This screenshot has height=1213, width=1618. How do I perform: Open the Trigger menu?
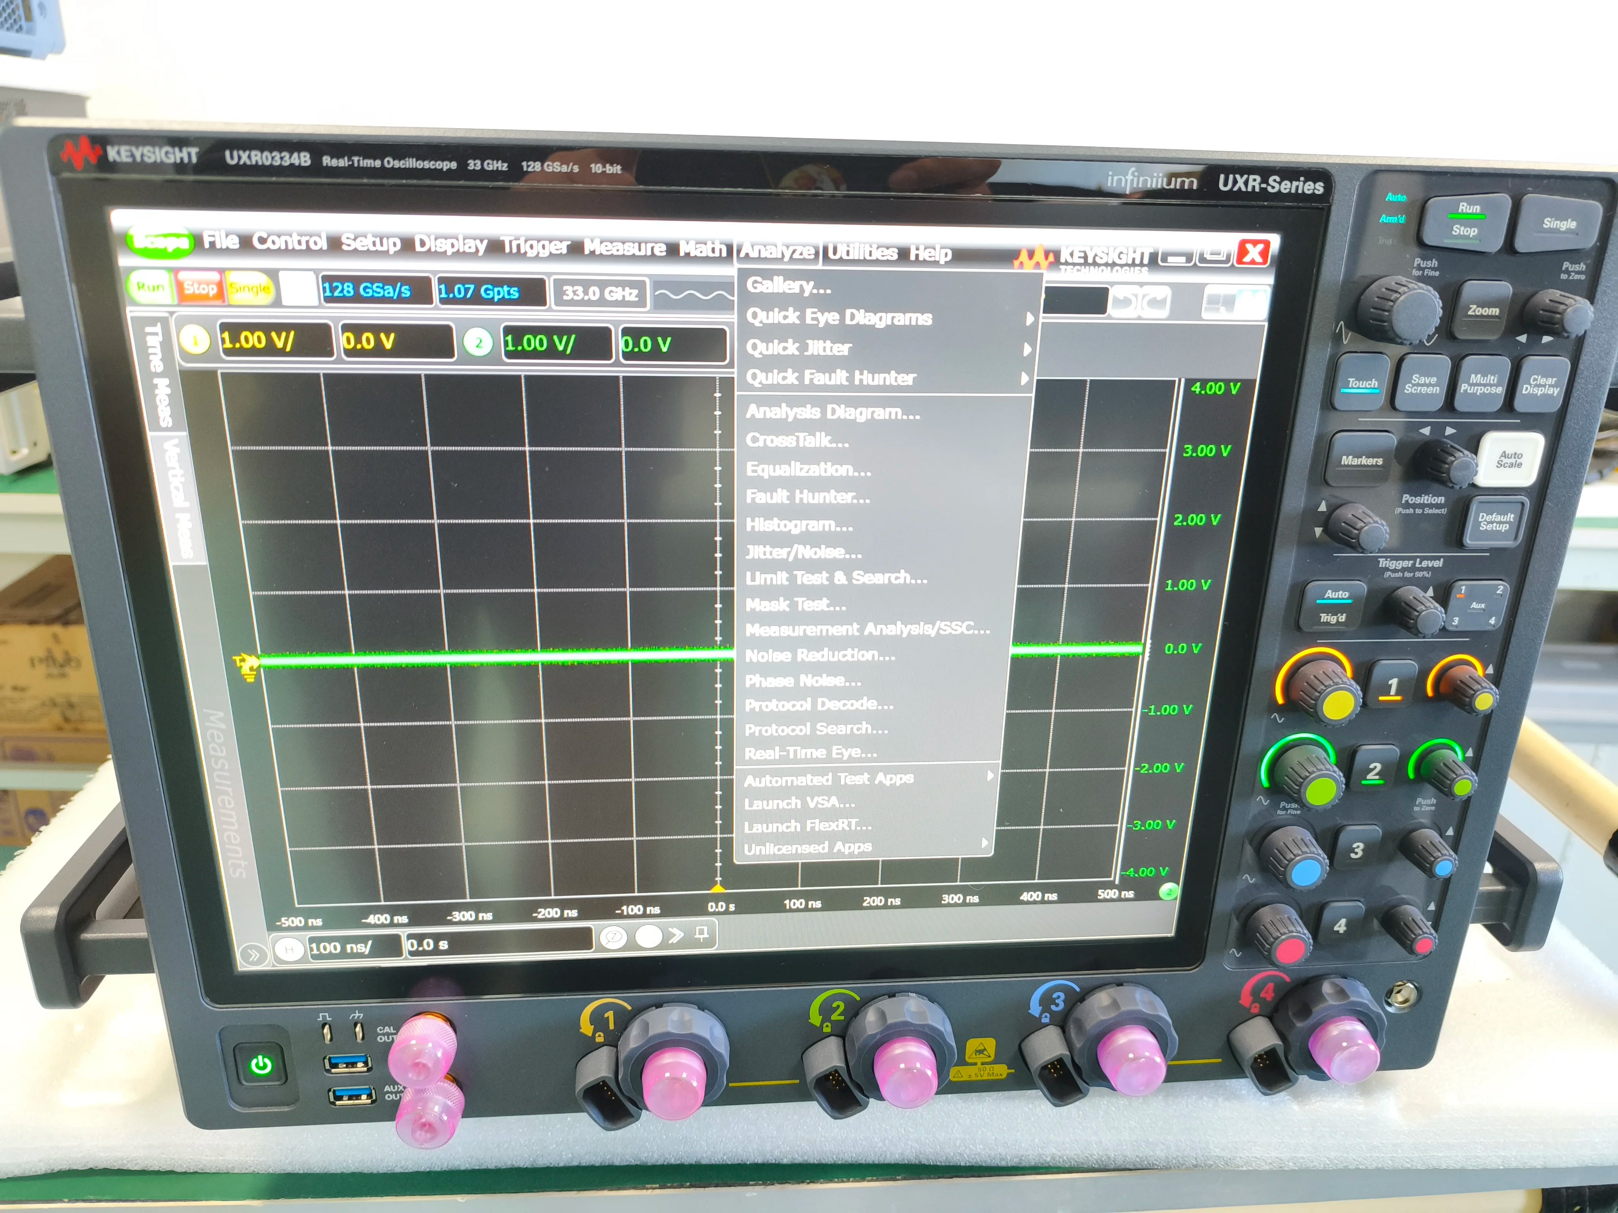point(535,246)
